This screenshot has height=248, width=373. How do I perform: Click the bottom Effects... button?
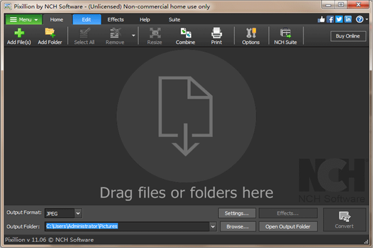(x=288, y=213)
